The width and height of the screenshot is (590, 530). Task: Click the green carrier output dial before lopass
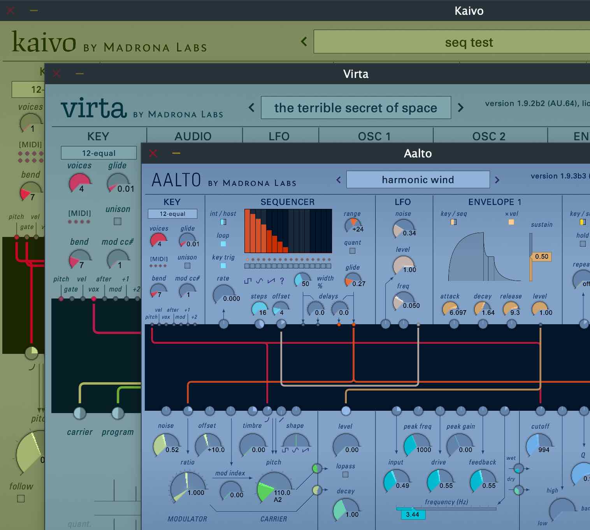click(317, 468)
